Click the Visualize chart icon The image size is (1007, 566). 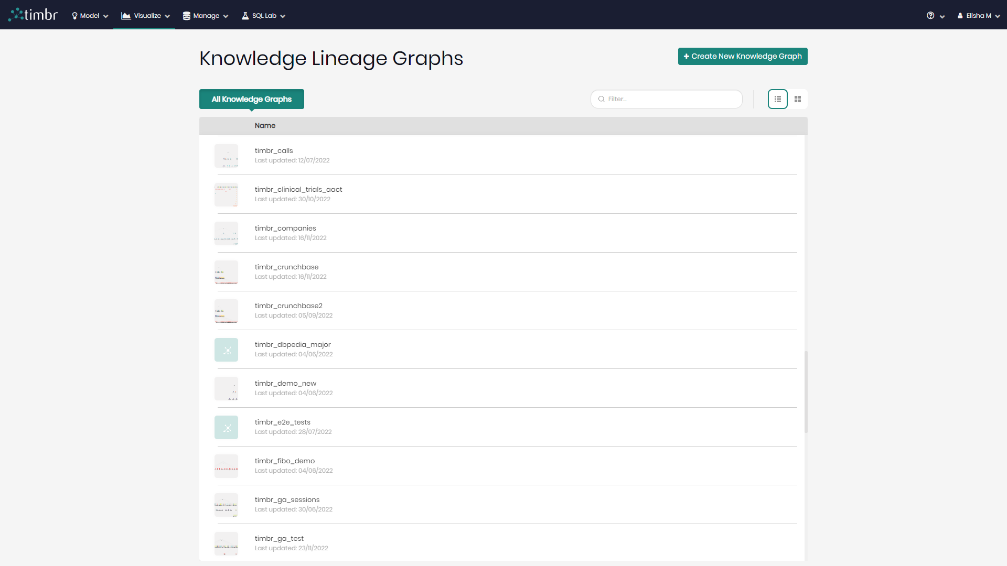(x=126, y=16)
